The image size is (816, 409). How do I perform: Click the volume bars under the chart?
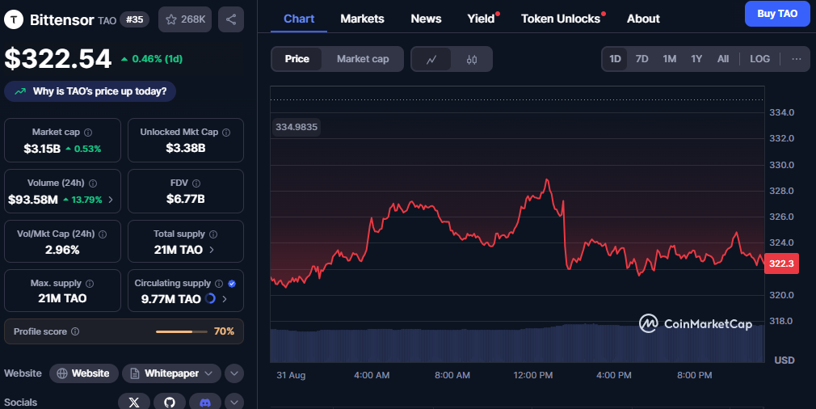(517, 344)
